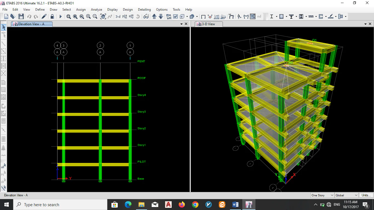Click the Lock model padlock icon

click(52, 17)
